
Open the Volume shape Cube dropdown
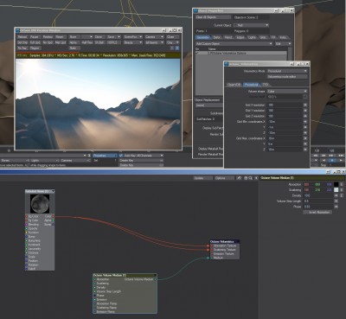pos(287,92)
